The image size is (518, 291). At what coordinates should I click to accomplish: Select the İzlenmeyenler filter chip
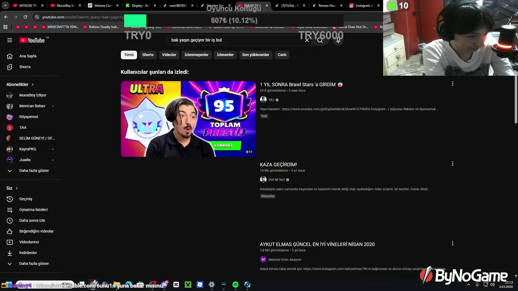(197, 55)
